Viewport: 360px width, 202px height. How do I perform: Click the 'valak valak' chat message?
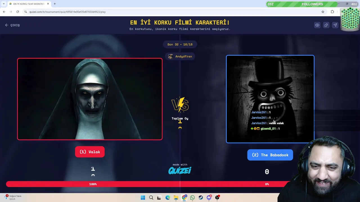(x=267, y=123)
